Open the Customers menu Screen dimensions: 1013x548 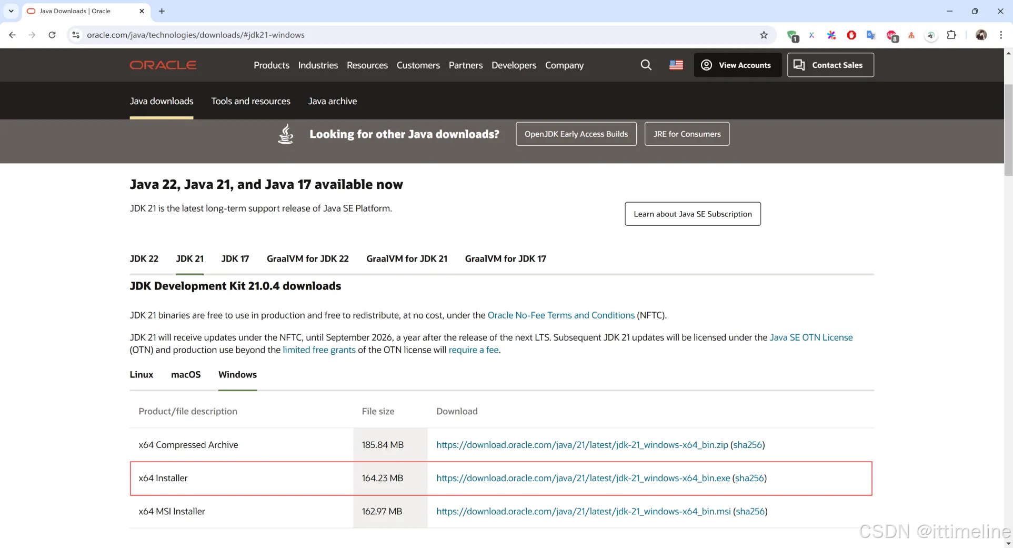pos(418,65)
